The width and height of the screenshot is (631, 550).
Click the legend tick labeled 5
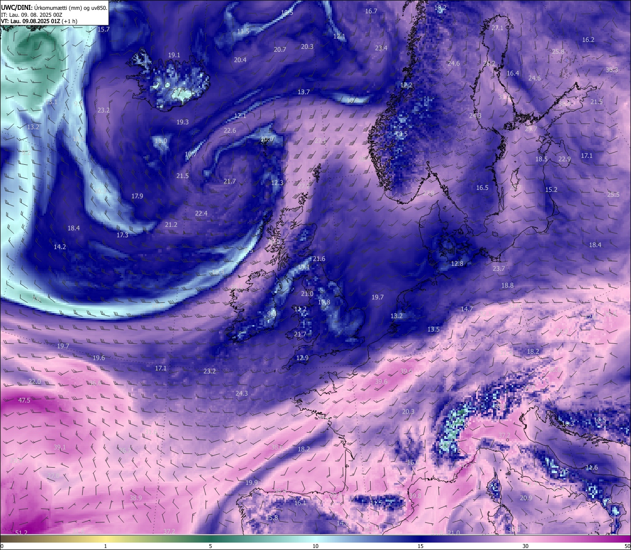click(x=210, y=546)
